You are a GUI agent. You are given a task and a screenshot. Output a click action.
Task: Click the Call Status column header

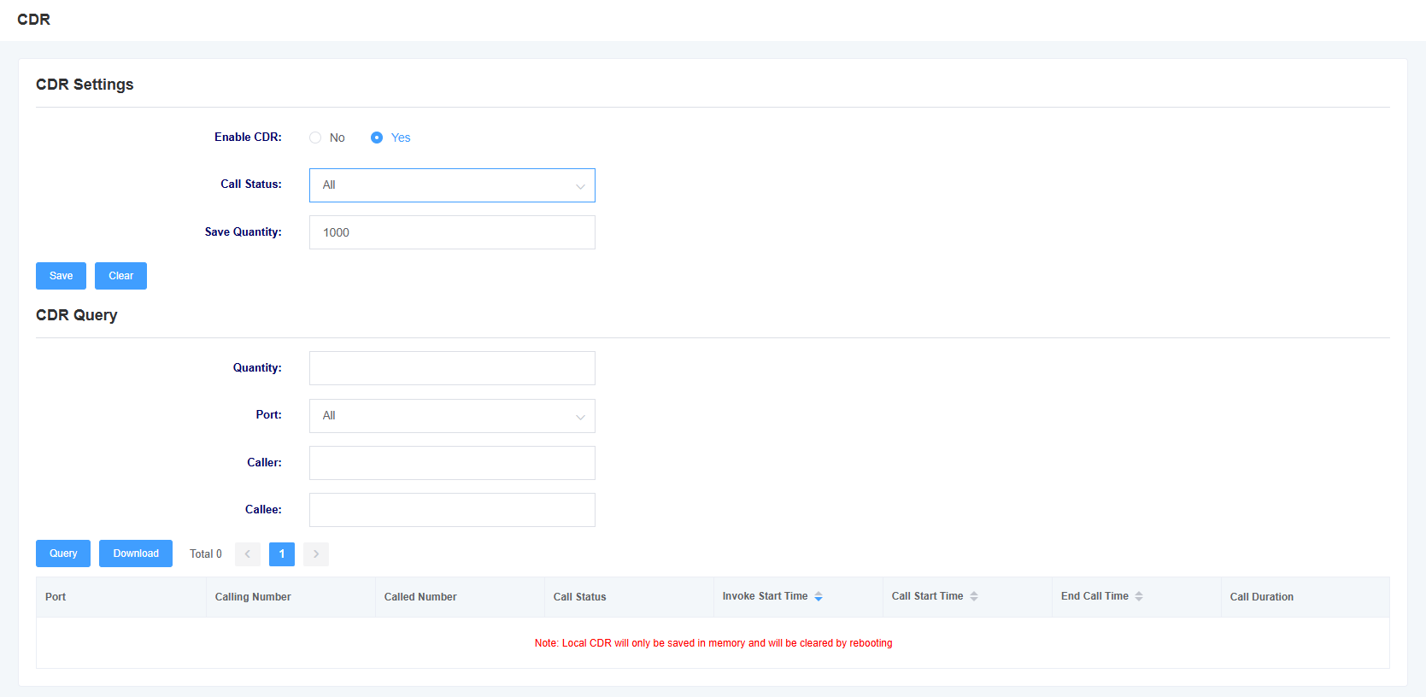point(629,597)
